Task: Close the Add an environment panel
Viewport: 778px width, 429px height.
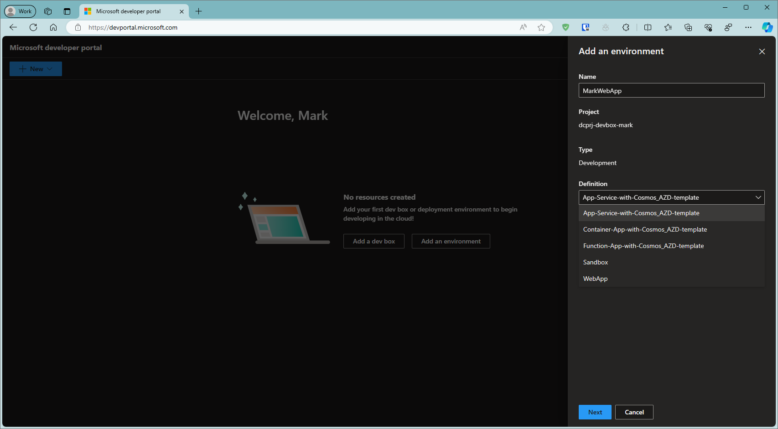Action: pyautogui.click(x=762, y=52)
